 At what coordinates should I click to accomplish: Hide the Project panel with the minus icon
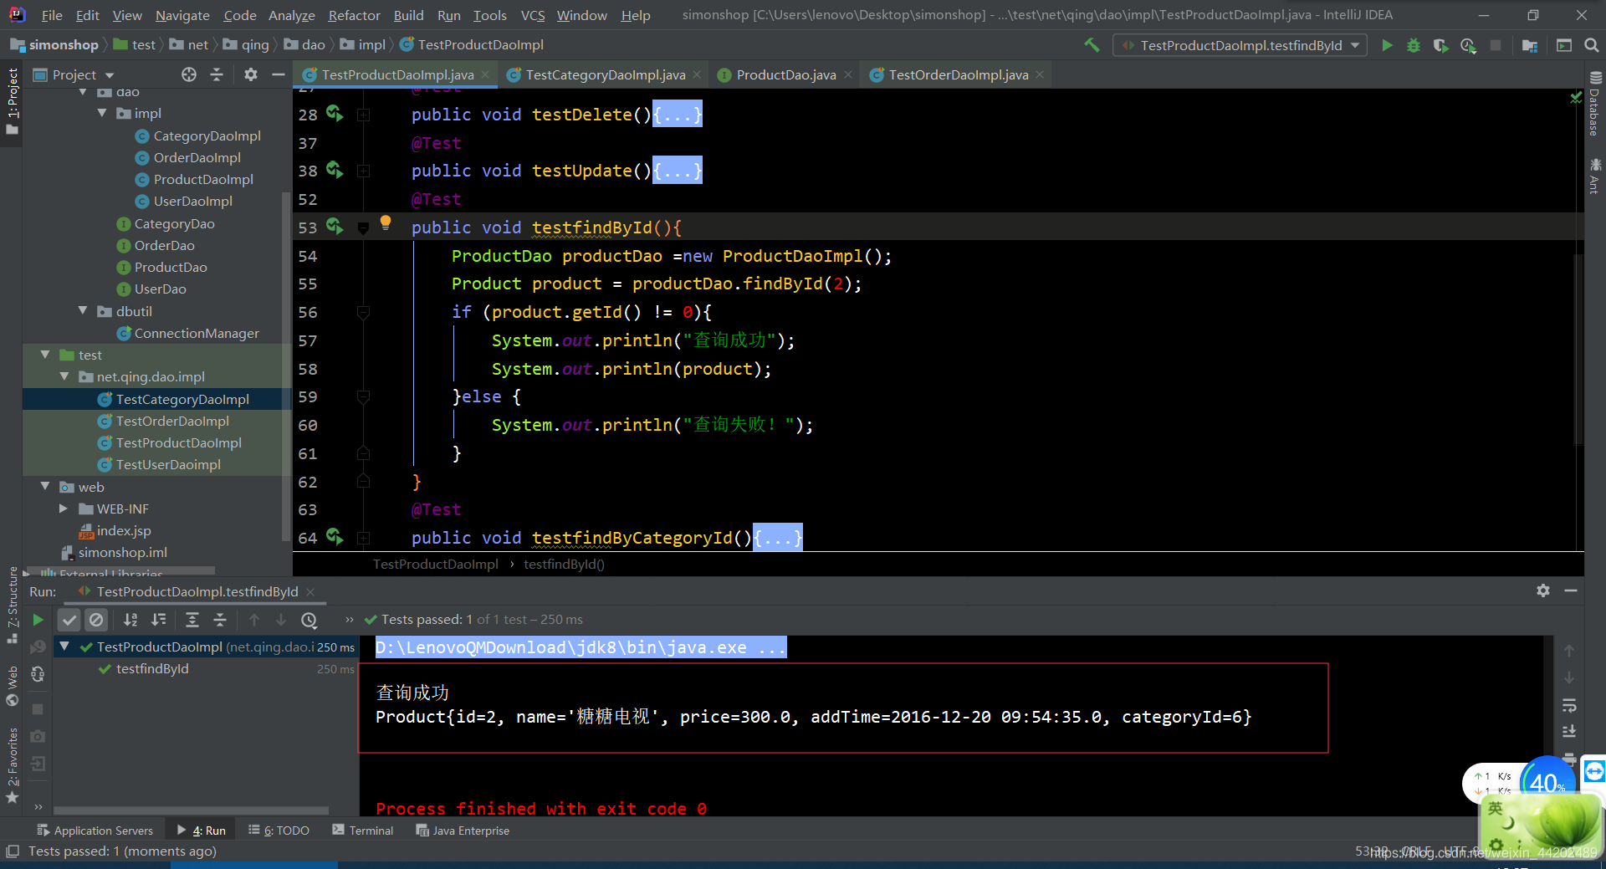coord(279,74)
